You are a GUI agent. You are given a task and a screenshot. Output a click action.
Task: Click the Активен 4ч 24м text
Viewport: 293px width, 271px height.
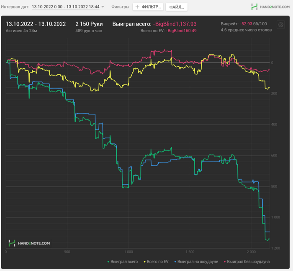coord(21,31)
